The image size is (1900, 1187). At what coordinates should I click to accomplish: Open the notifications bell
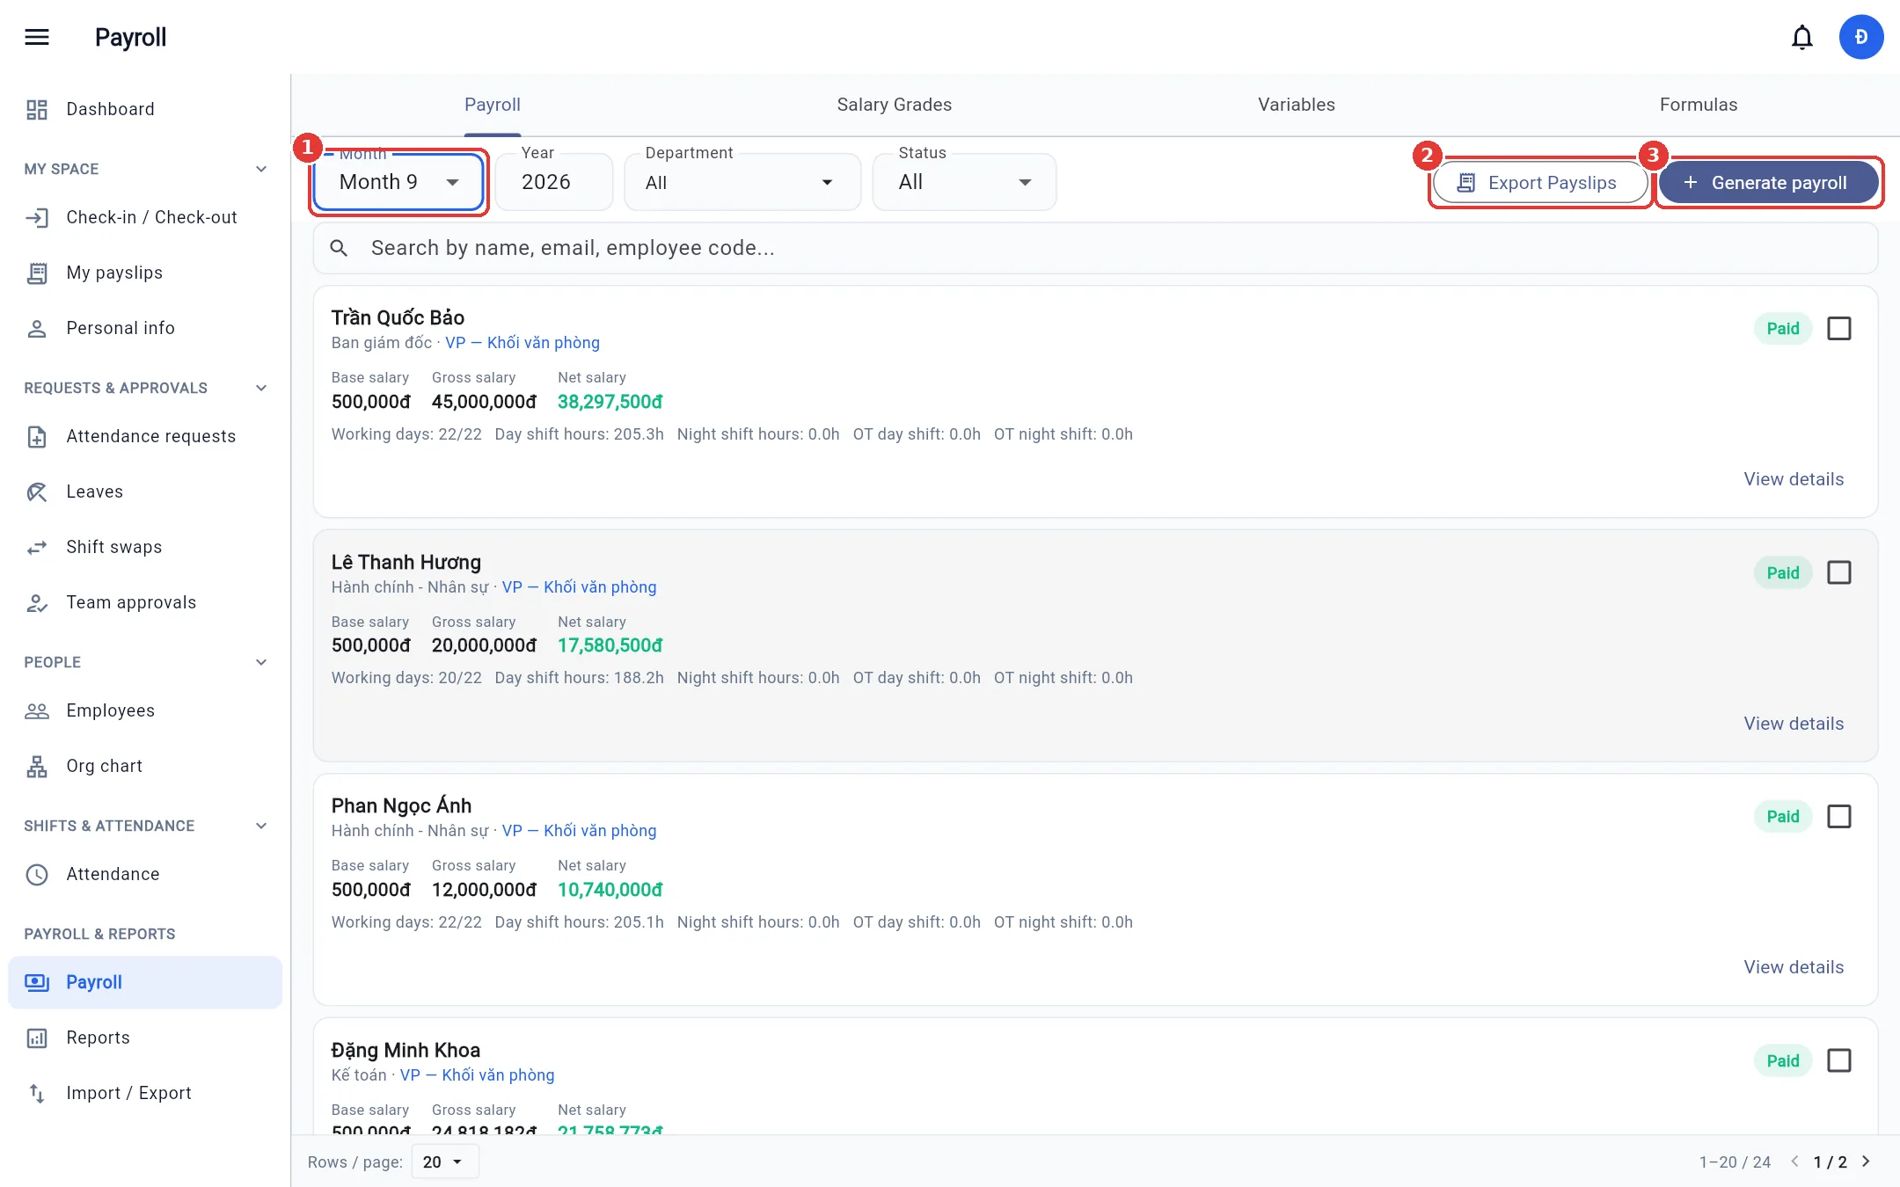pos(1802,37)
